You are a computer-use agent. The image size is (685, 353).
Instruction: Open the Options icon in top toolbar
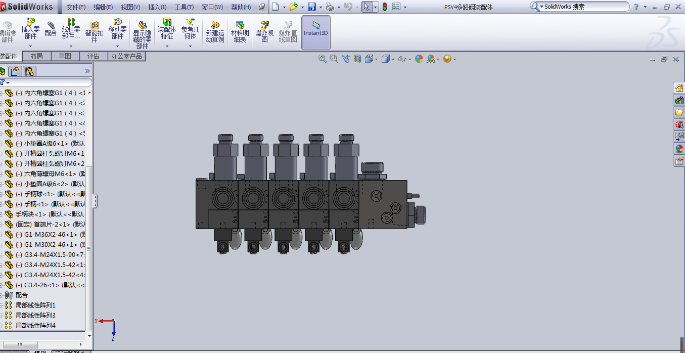click(x=396, y=7)
